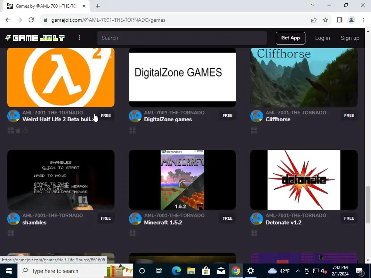This screenshot has height=278, width=371.
Task: Click Windows platform icon under Minecraft 1.5.2
Action: [133, 233]
